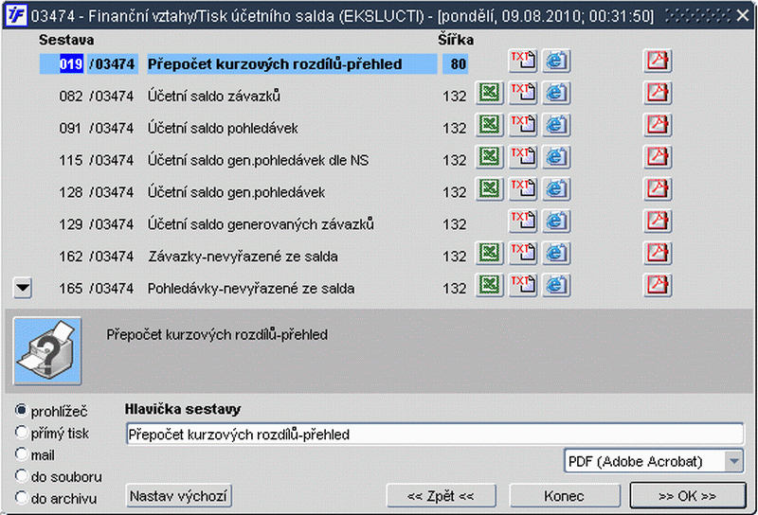The image size is (758, 515).
Task: Open Účetní saldo pohledávek in browser
Action: (556, 125)
